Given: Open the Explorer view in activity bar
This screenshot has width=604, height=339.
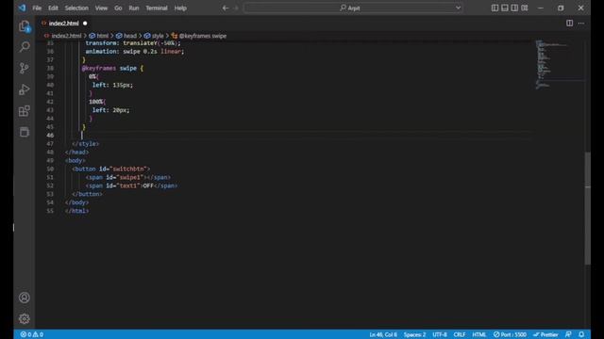Looking at the screenshot, I should pyautogui.click(x=25, y=26).
